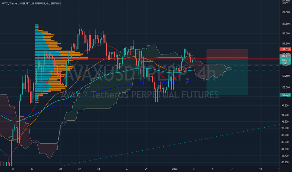Viewport: 292px width, 172px height.
Task: Click the 88.500 price axis label
Action: tap(286, 135)
